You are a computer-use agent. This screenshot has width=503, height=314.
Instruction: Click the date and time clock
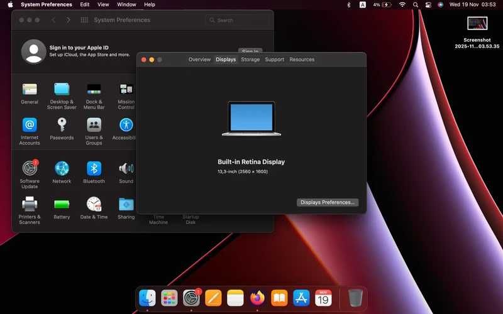[x=473, y=4]
